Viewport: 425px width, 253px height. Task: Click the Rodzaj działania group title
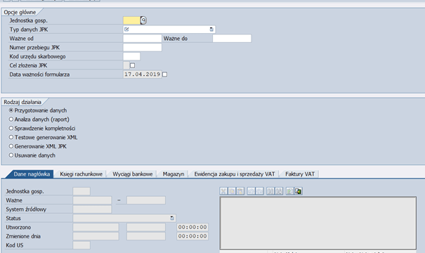point(22,102)
